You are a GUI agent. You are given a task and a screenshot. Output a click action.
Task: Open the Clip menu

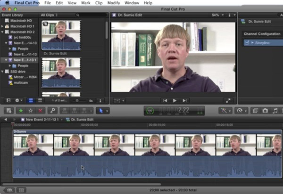pyautogui.click(x=99, y=3)
